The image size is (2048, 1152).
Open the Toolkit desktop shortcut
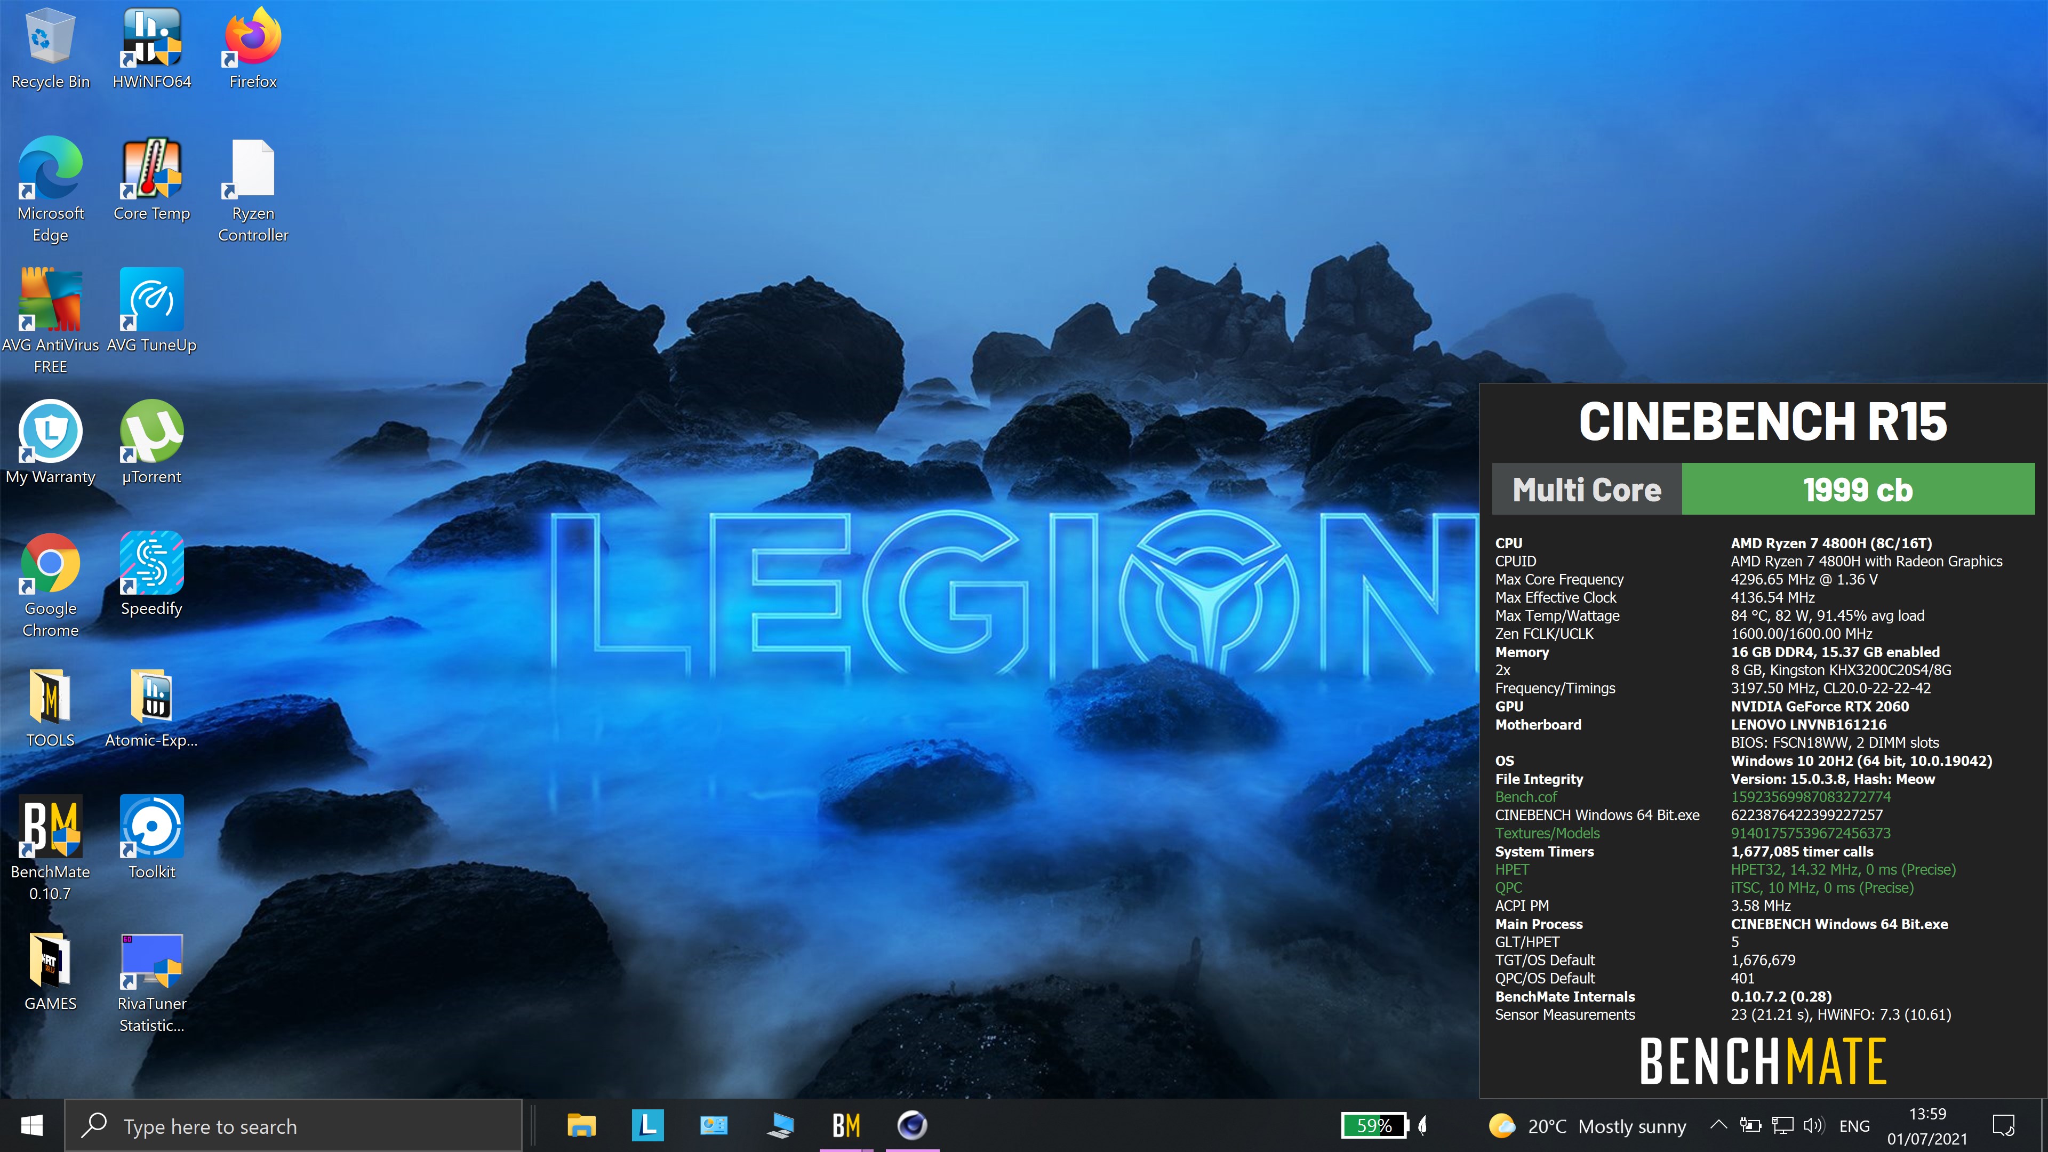[151, 838]
